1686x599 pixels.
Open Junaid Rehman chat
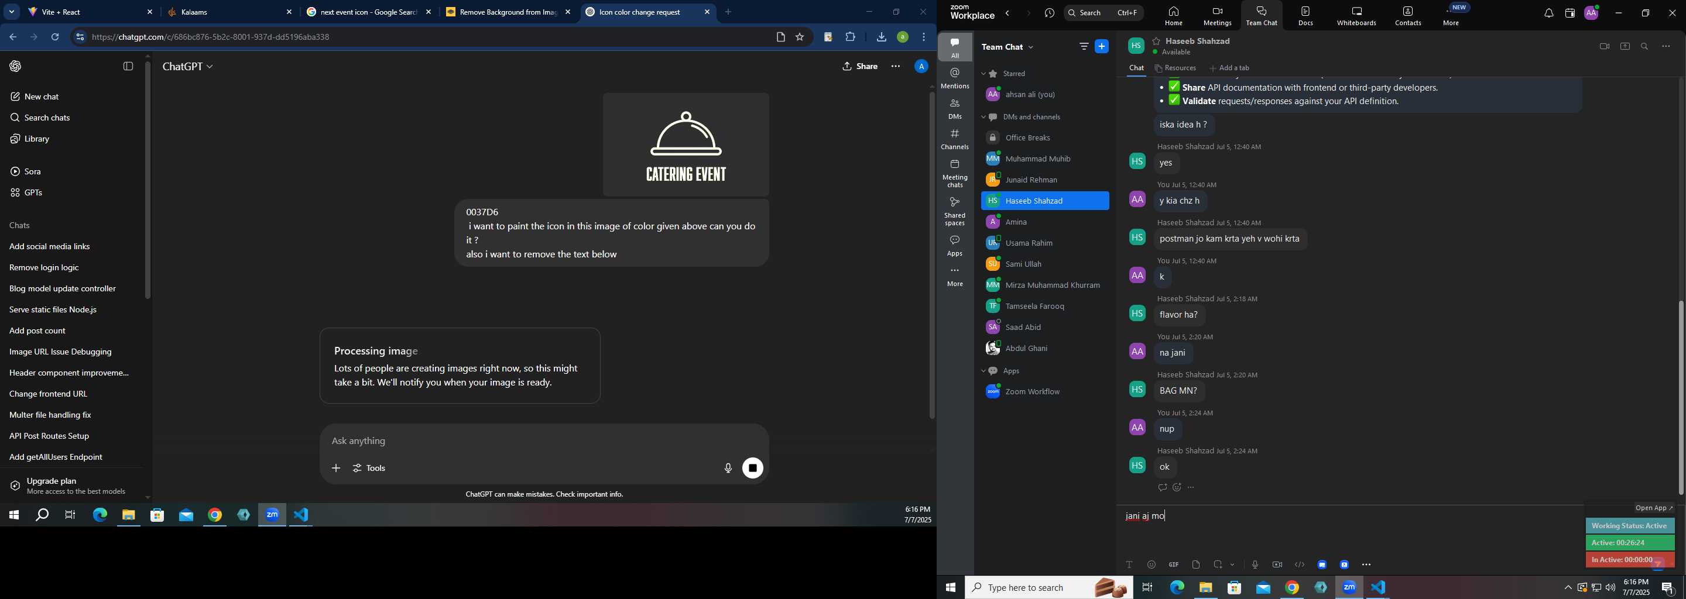point(1044,180)
